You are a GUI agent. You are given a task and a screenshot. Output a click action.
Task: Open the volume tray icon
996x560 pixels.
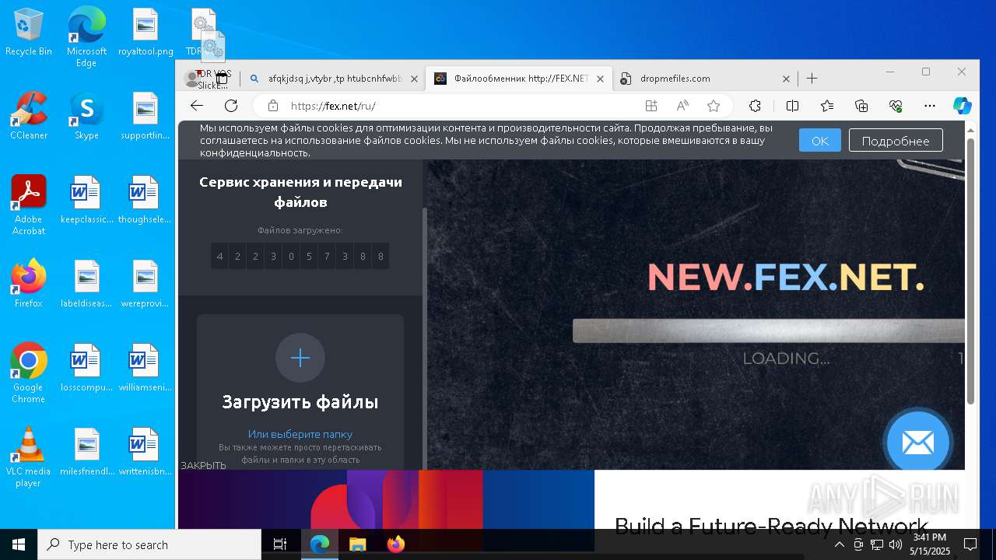coord(896,544)
